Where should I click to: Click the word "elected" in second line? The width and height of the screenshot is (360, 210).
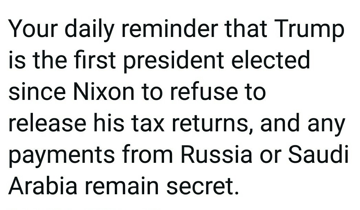[271, 60]
